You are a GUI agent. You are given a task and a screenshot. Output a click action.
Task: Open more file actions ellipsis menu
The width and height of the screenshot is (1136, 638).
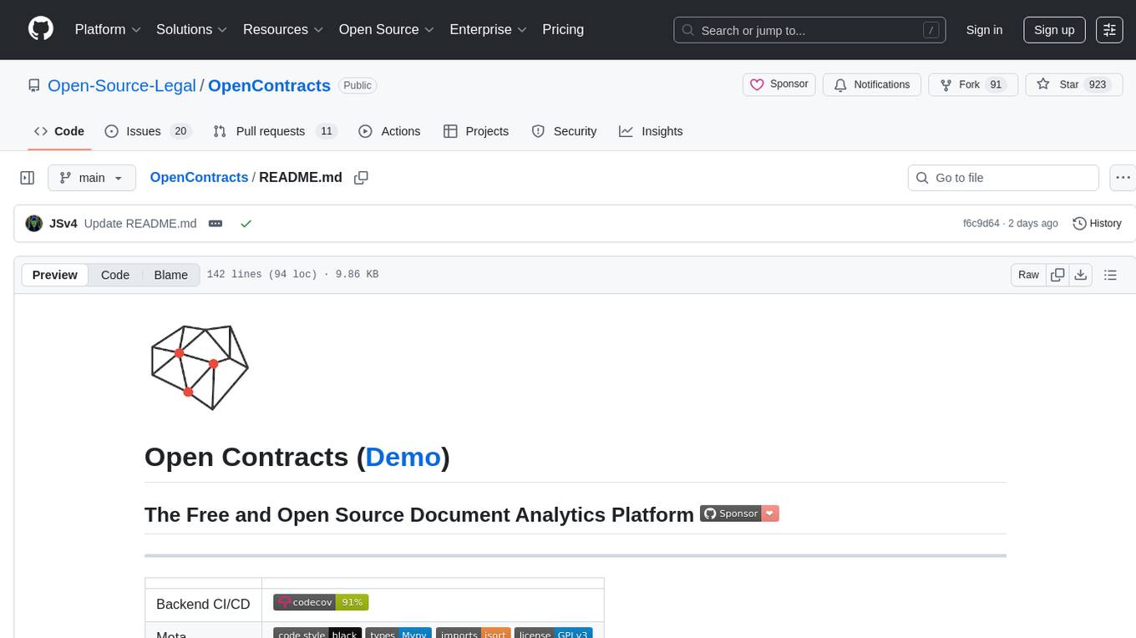[x=1123, y=178]
